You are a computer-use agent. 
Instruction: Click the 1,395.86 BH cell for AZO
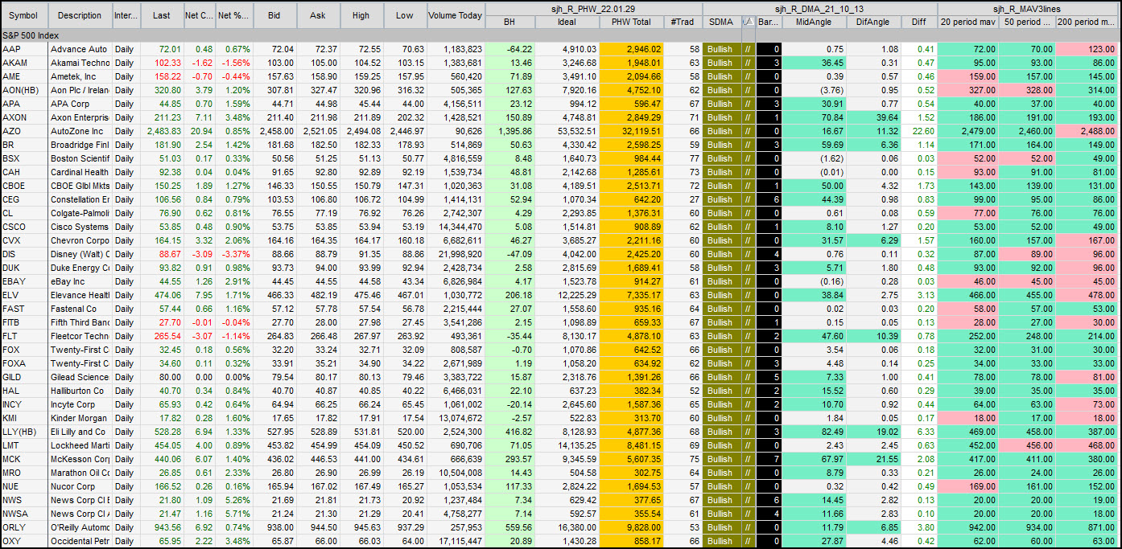[x=509, y=132]
